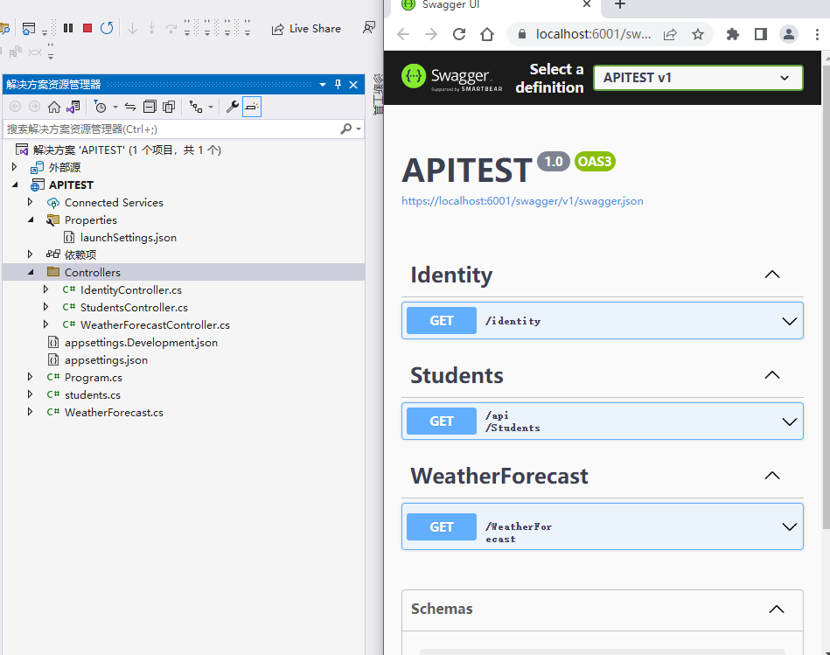Expand the GET /identity endpoint
The width and height of the screenshot is (830, 655).
point(602,321)
